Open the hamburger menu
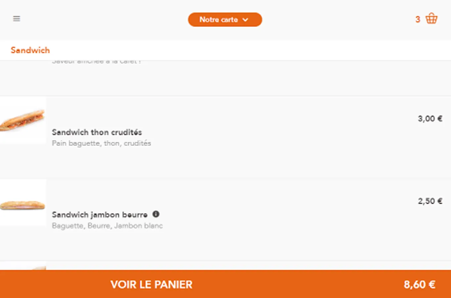The image size is (451, 298). coord(17,19)
